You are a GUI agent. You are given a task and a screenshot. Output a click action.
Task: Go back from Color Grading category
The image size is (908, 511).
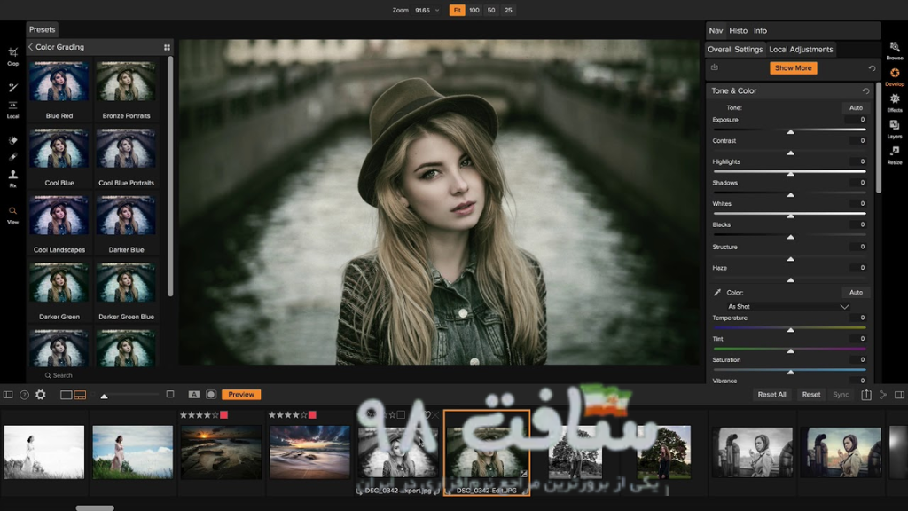click(x=31, y=47)
